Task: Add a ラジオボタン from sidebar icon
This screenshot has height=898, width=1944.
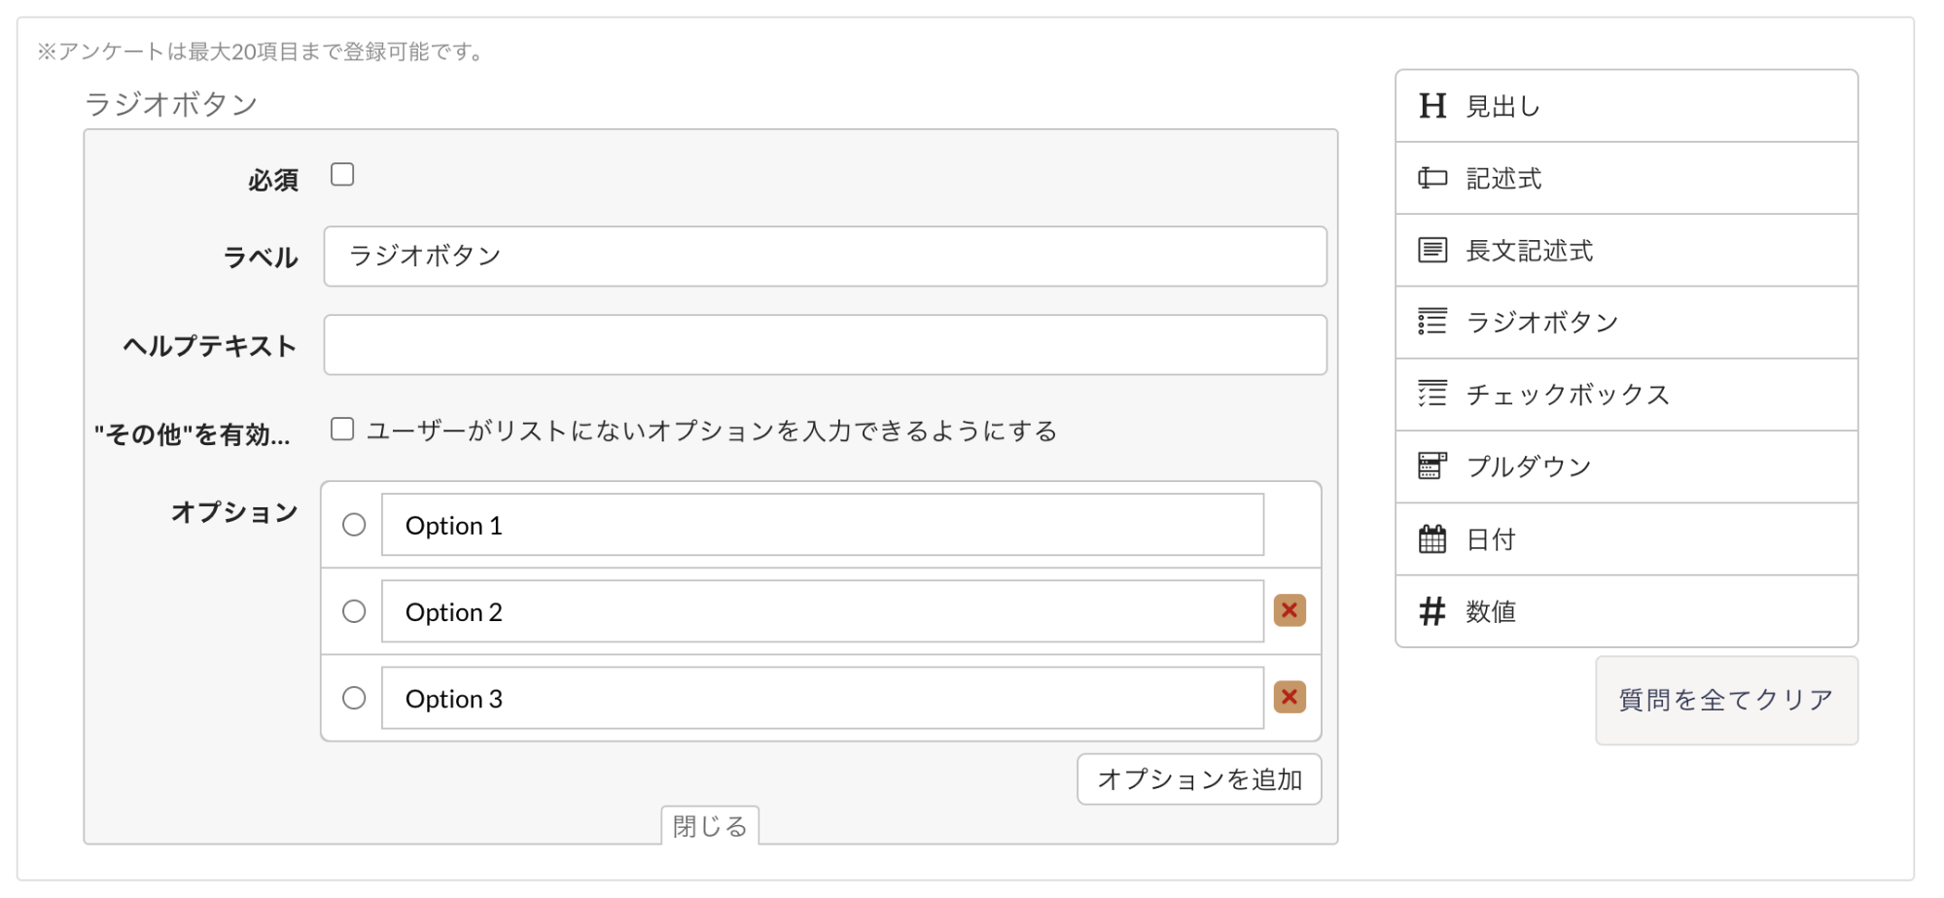Action: point(1431,322)
